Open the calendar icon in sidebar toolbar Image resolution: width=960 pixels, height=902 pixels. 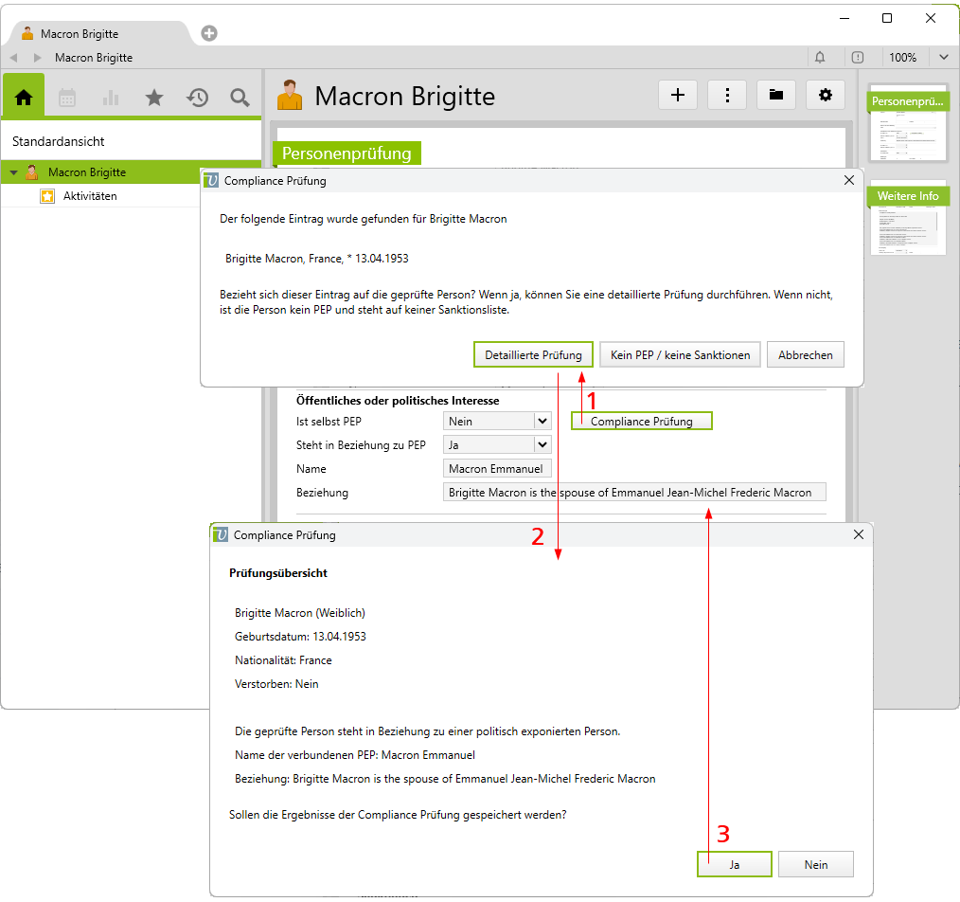click(66, 98)
